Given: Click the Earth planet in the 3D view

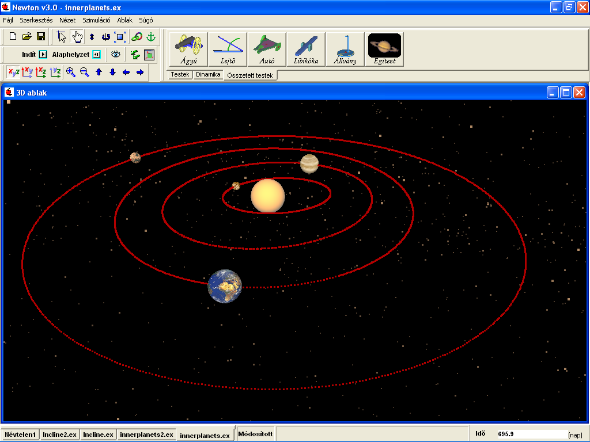Looking at the screenshot, I should click(225, 286).
